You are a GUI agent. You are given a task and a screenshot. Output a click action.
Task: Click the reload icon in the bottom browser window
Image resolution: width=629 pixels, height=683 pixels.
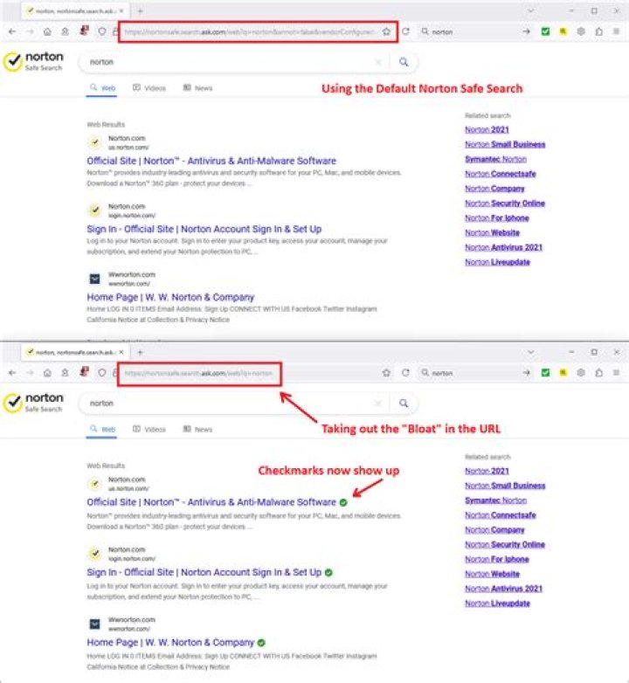405,373
